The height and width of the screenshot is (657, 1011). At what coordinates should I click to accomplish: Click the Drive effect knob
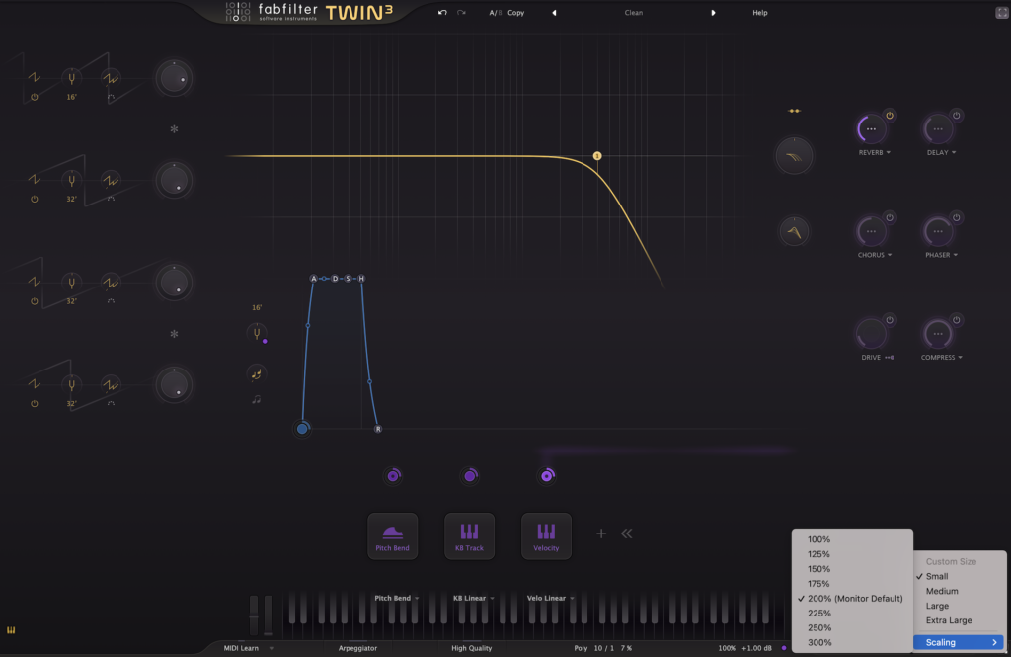pos(871,334)
